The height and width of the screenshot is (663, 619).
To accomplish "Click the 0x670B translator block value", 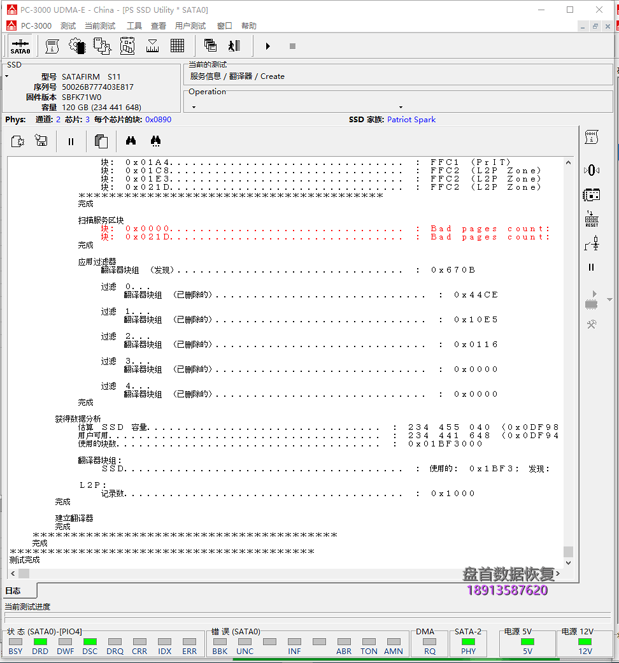I will click(x=453, y=270).
